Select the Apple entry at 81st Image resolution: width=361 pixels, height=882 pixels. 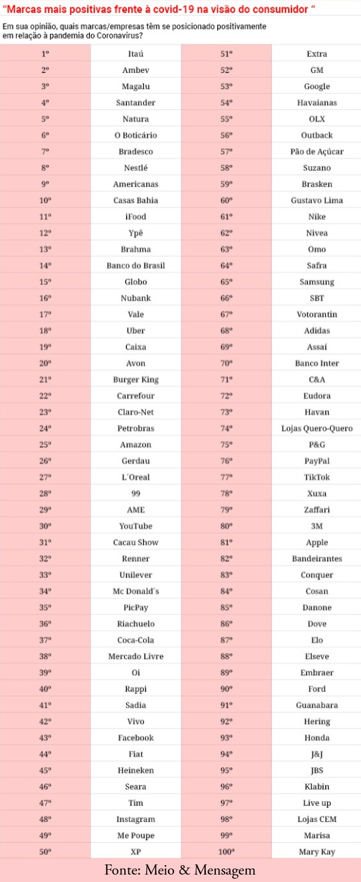click(316, 542)
